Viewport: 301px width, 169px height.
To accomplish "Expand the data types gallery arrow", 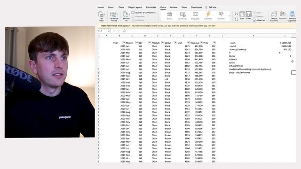I will [229, 16].
